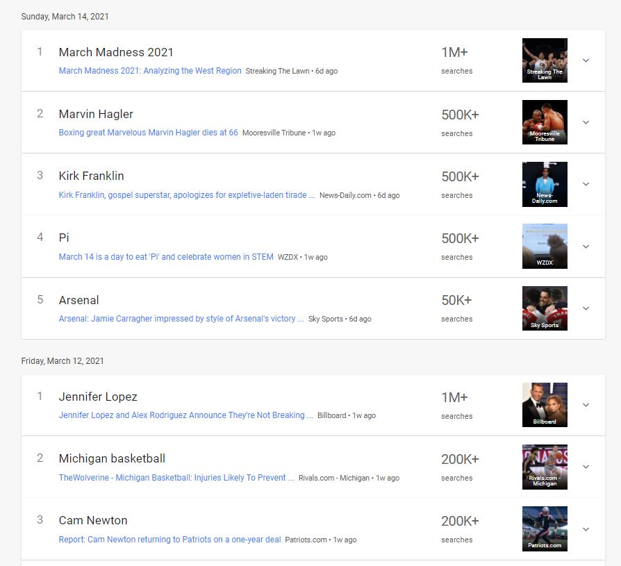Select the 'March Madness 2021' trend title
This screenshot has width=621, height=566.
(116, 52)
